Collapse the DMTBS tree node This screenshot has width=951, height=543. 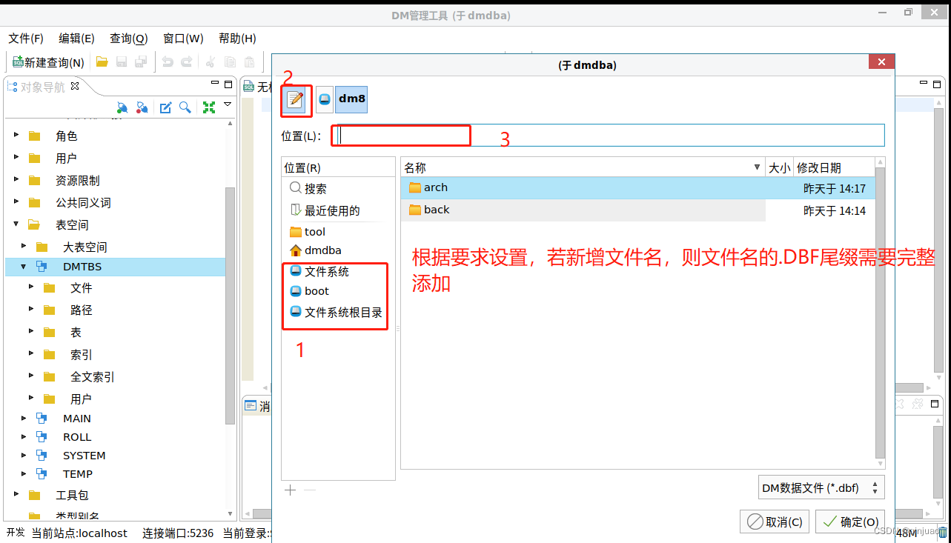pyautogui.click(x=24, y=267)
